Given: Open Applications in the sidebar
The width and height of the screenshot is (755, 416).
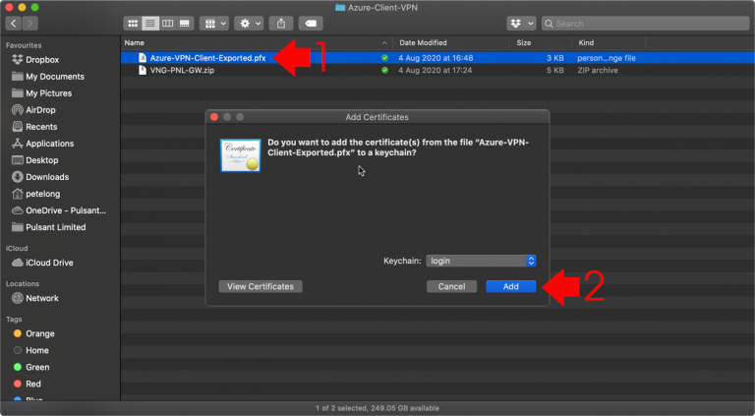Looking at the screenshot, I should [x=49, y=144].
